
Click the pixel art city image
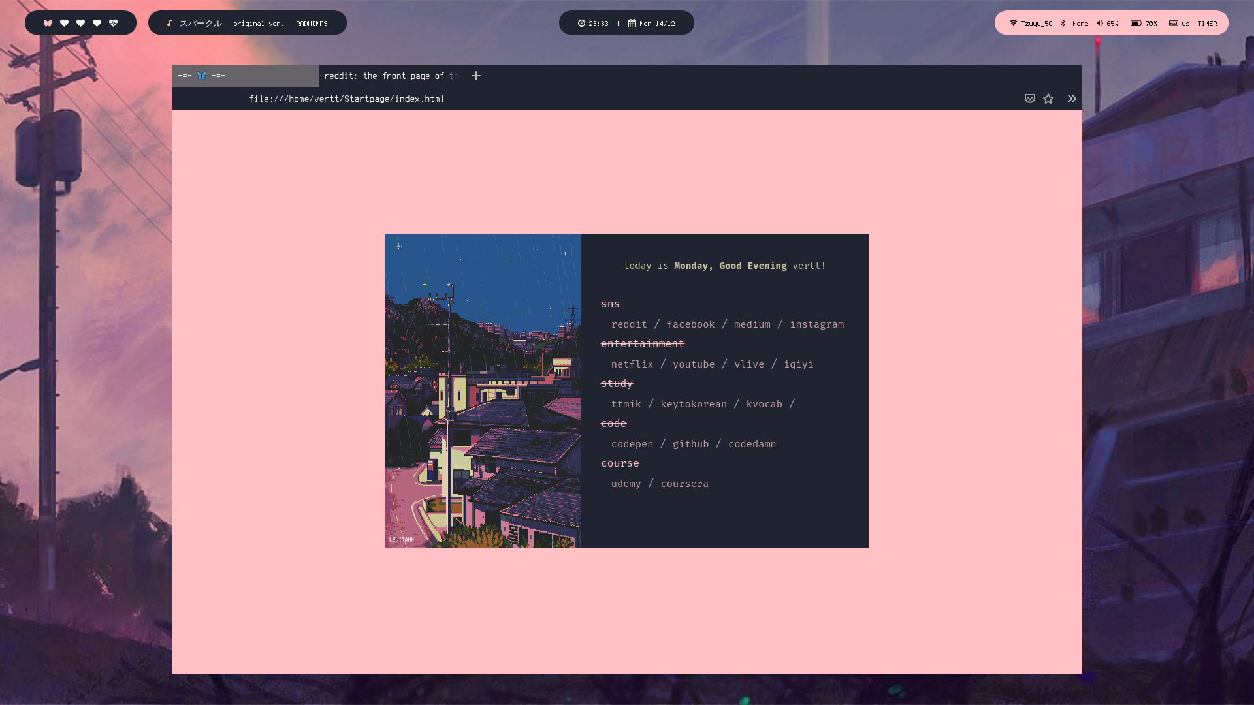[483, 390]
